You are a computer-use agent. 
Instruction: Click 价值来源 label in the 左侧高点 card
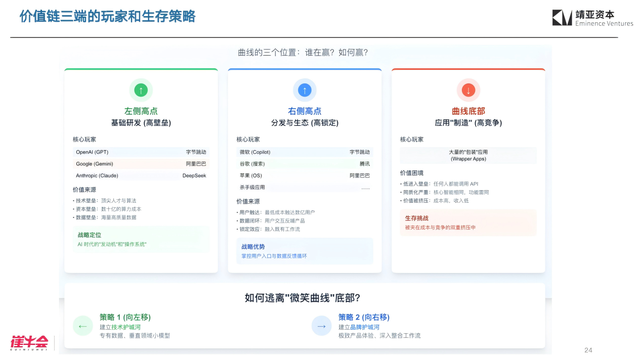click(x=84, y=190)
